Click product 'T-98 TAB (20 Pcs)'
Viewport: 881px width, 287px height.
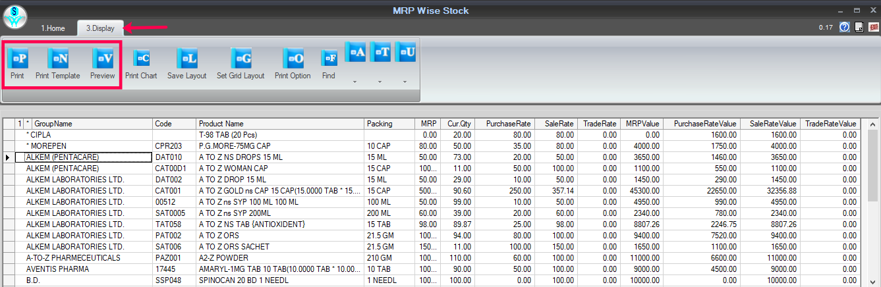[281, 135]
